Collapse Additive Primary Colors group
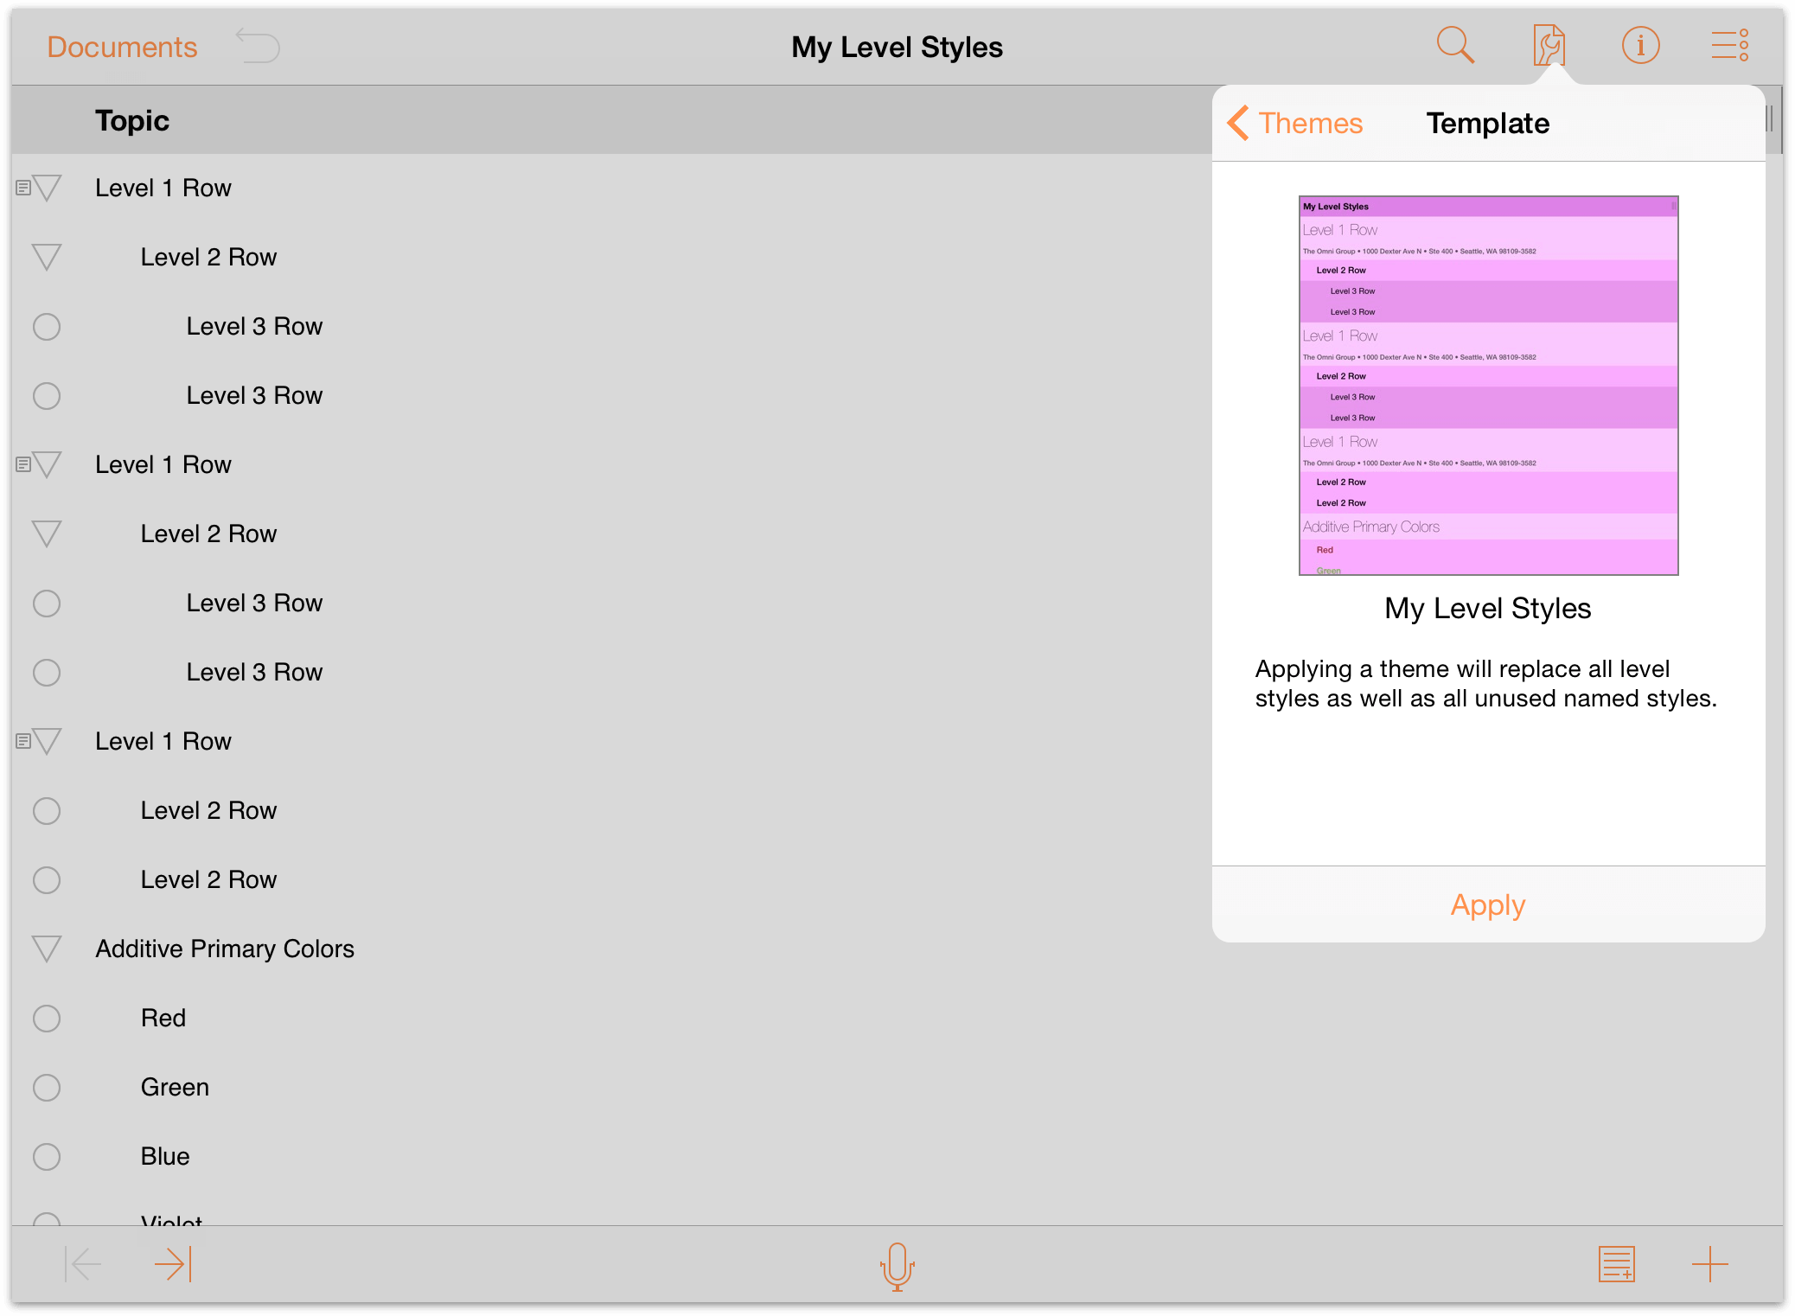 (x=47, y=949)
